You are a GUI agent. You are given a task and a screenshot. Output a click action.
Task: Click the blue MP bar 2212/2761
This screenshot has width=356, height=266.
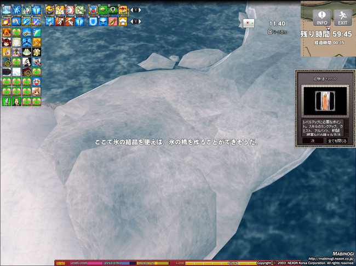(x=120, y=263)
